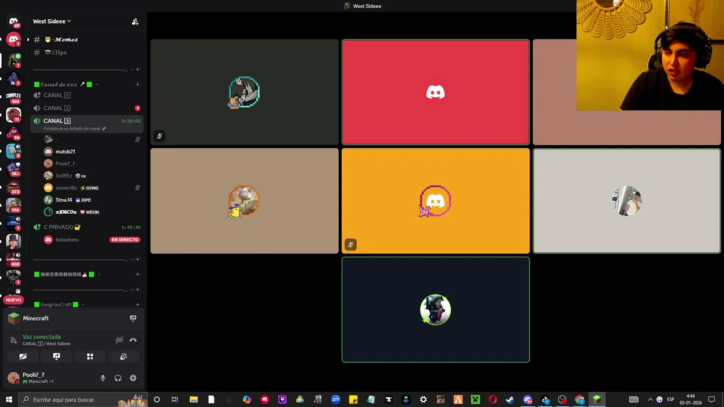Open the Clips text channel
Viewport: 724px width, 407px height.
[x=87, y=52]
